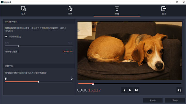This screenshot has width=186, height=104.
Task: Switch to the 音樂 (Music) step tab
Action: click(x=70, y=11)
